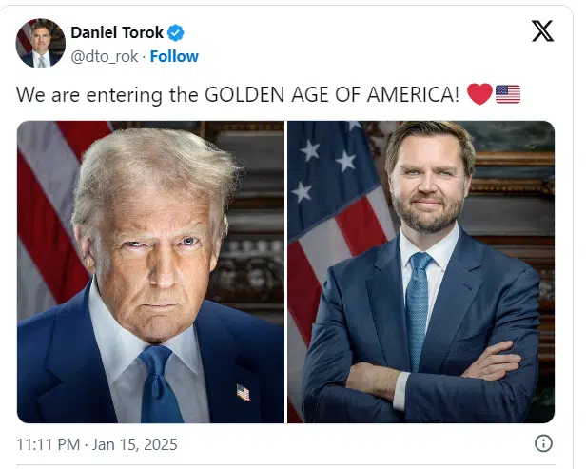Click the words 'We are entering the'
This screenshot has width=586, height=469.
click(107, 95)
